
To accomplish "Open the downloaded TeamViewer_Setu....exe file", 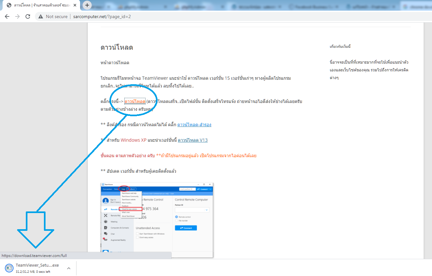I will coord(37,265).
